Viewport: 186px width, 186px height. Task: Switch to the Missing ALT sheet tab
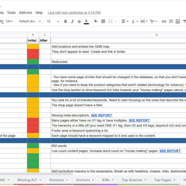[27, 180]
